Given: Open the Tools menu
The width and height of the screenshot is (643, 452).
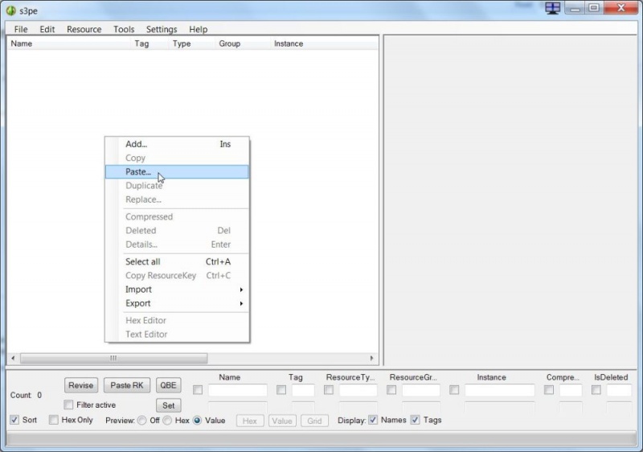Looking at the screenshot, I should [124, 29].
